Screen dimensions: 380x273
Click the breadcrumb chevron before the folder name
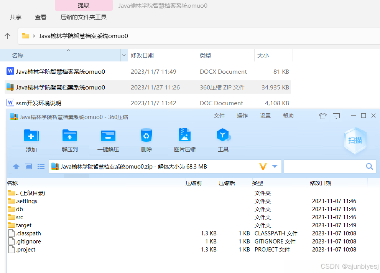click(x=34, y=36)
